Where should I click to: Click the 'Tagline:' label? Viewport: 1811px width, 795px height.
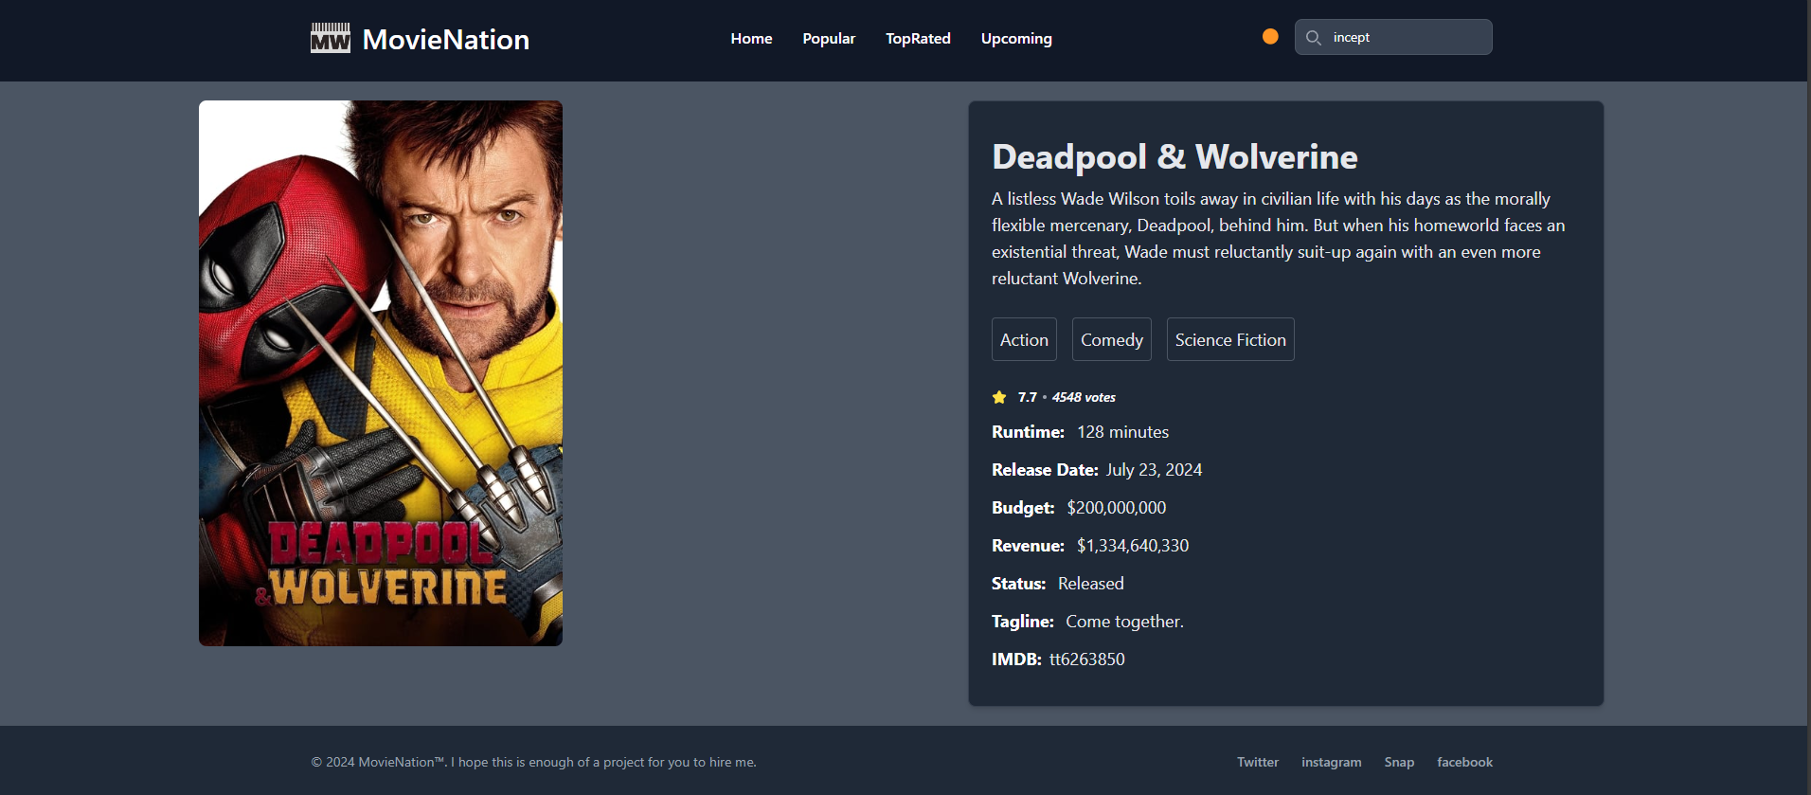pyautogui.click(x=1023, y=622)
